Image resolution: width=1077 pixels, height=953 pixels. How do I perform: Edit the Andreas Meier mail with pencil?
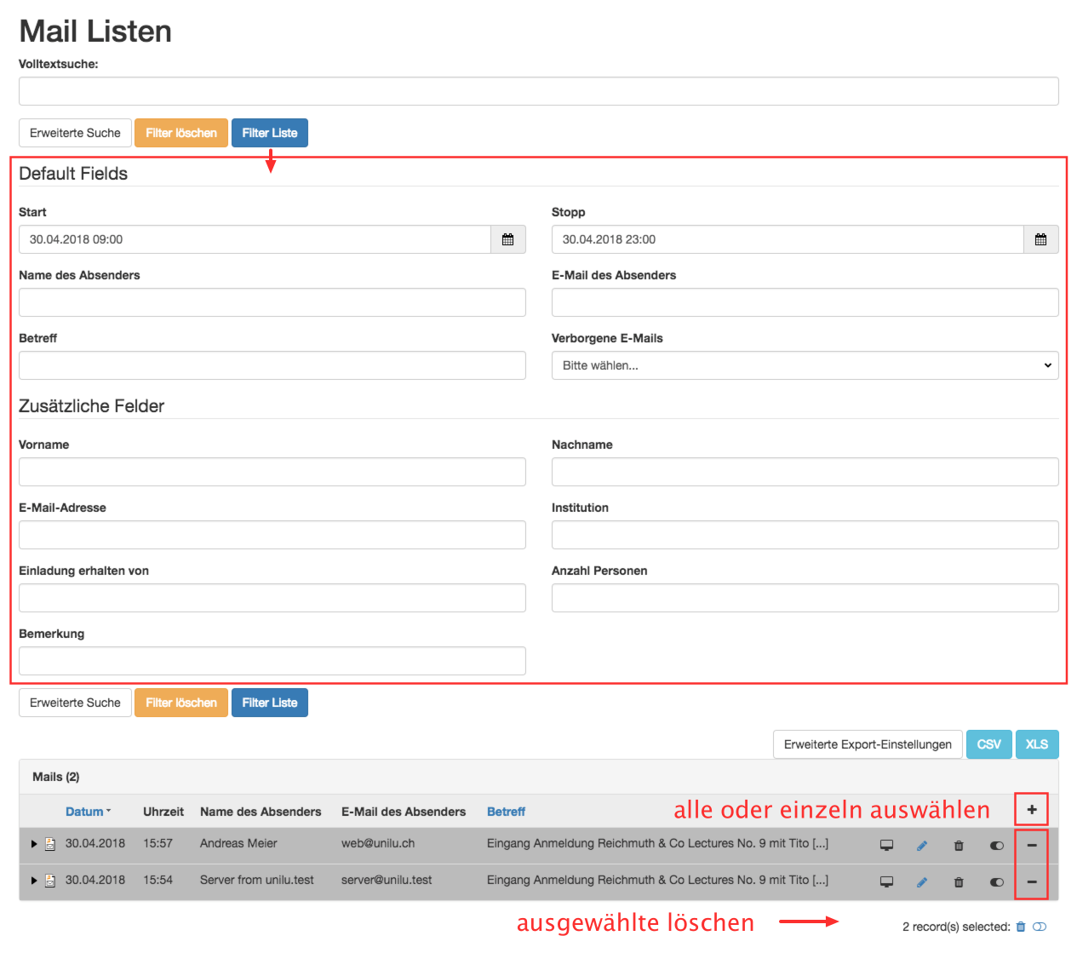922,846
